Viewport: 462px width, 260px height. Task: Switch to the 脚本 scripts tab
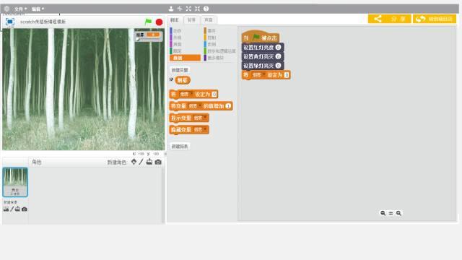click(x=175, y=19)
